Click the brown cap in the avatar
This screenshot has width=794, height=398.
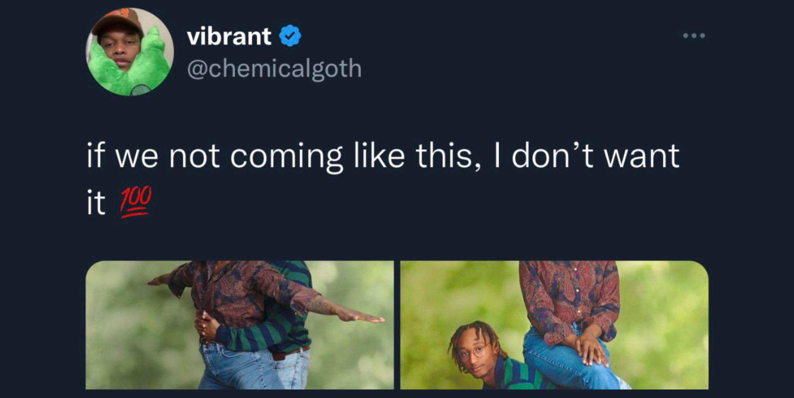pyautogui.click(x=118, y=21)
